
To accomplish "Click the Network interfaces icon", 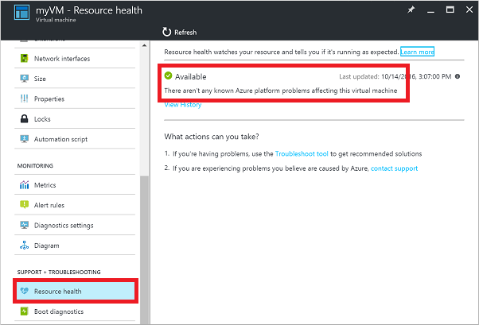I will (23, 59).
